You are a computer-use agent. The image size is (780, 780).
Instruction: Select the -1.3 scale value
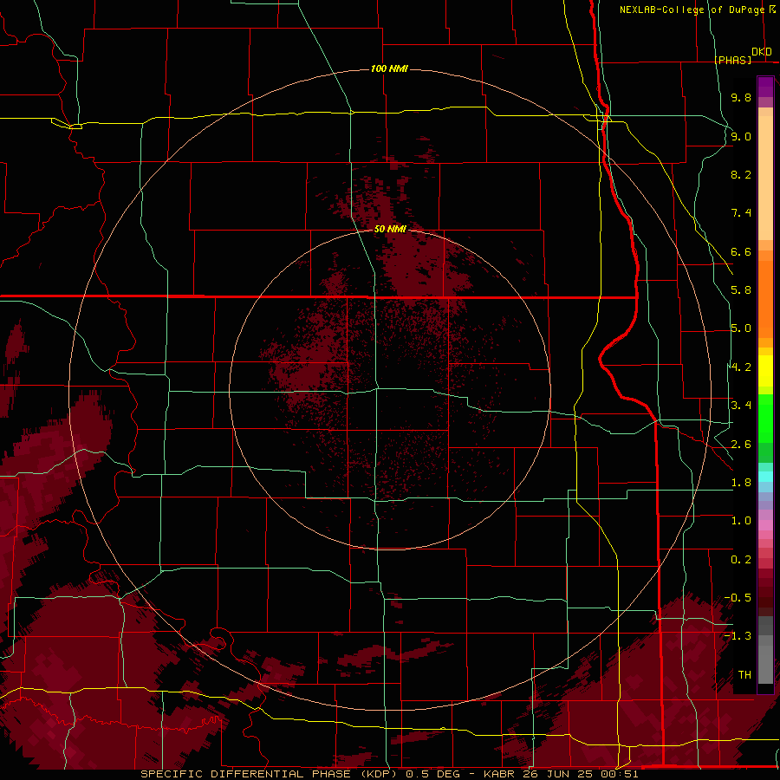(738, 636)
